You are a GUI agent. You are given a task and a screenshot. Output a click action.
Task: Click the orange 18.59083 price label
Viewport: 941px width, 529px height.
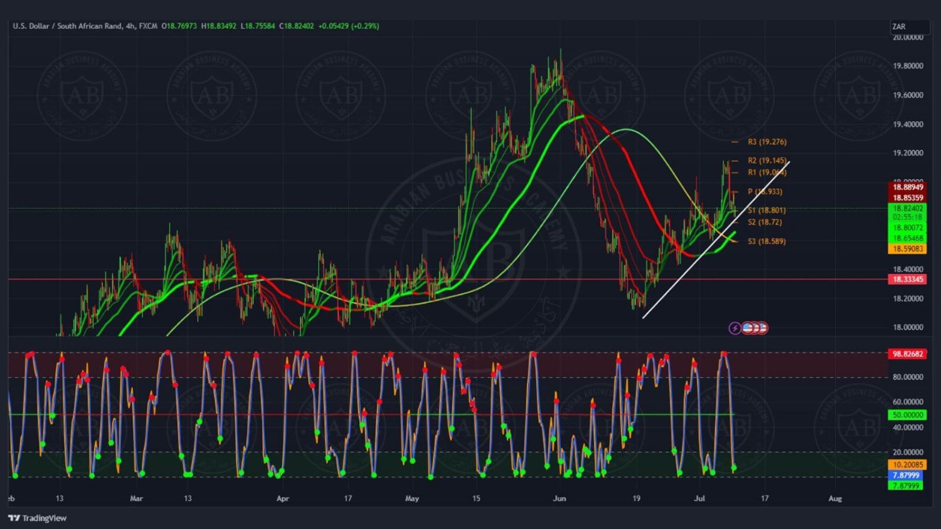(x=907, y=249)
